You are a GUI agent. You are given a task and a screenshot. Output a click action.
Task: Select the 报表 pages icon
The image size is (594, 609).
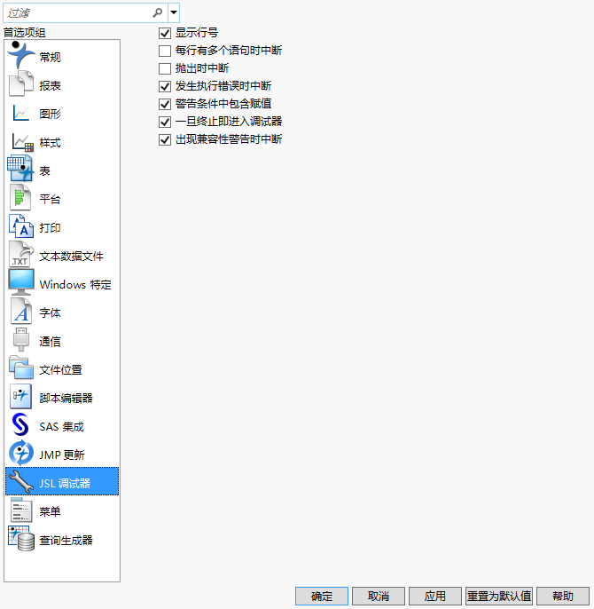tap(21, 83)
